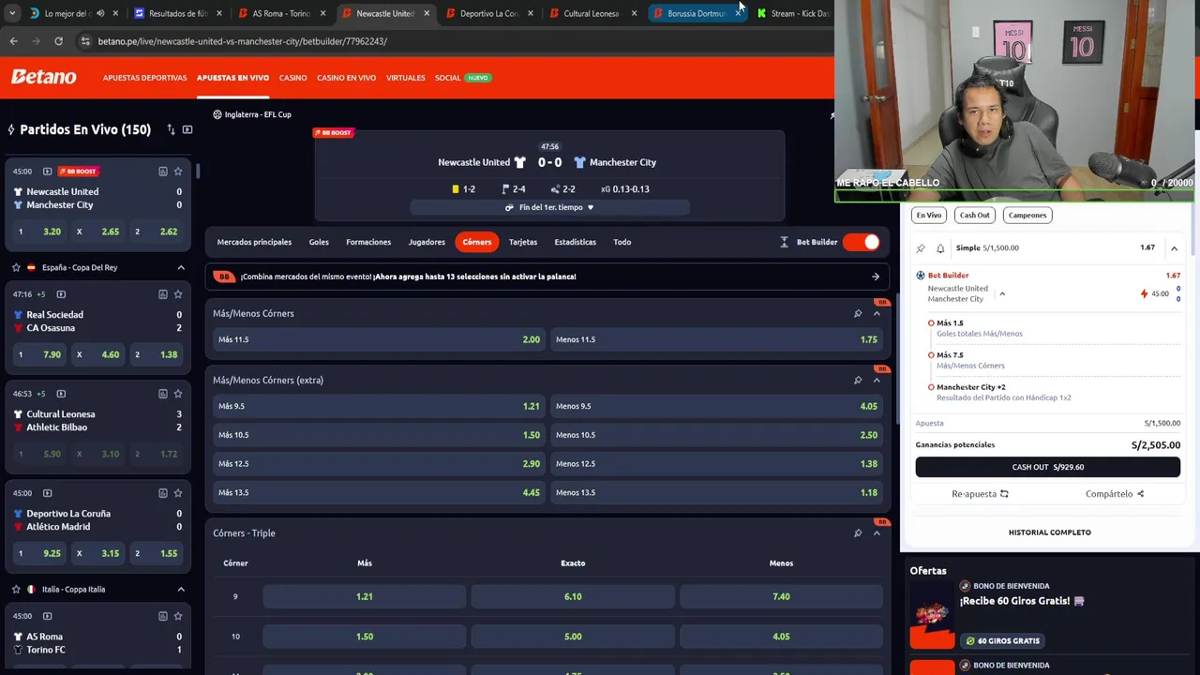This screenshot has height=675, width=1200.
Task: Open the Social menu item
Action: pos(447,78)
